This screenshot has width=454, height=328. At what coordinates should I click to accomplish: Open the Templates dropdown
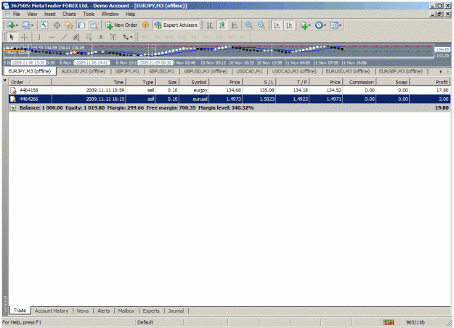tap(336, 25)
